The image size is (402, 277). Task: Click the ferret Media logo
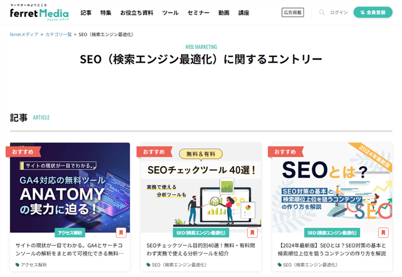coord(39,12)
